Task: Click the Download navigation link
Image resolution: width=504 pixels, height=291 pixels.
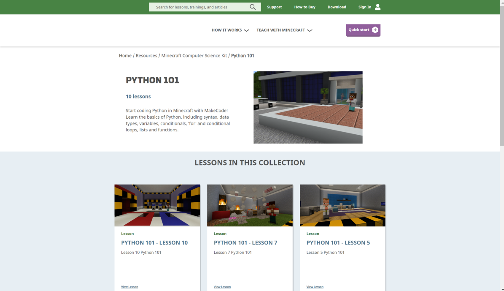Action: click(x=337, y=7)
